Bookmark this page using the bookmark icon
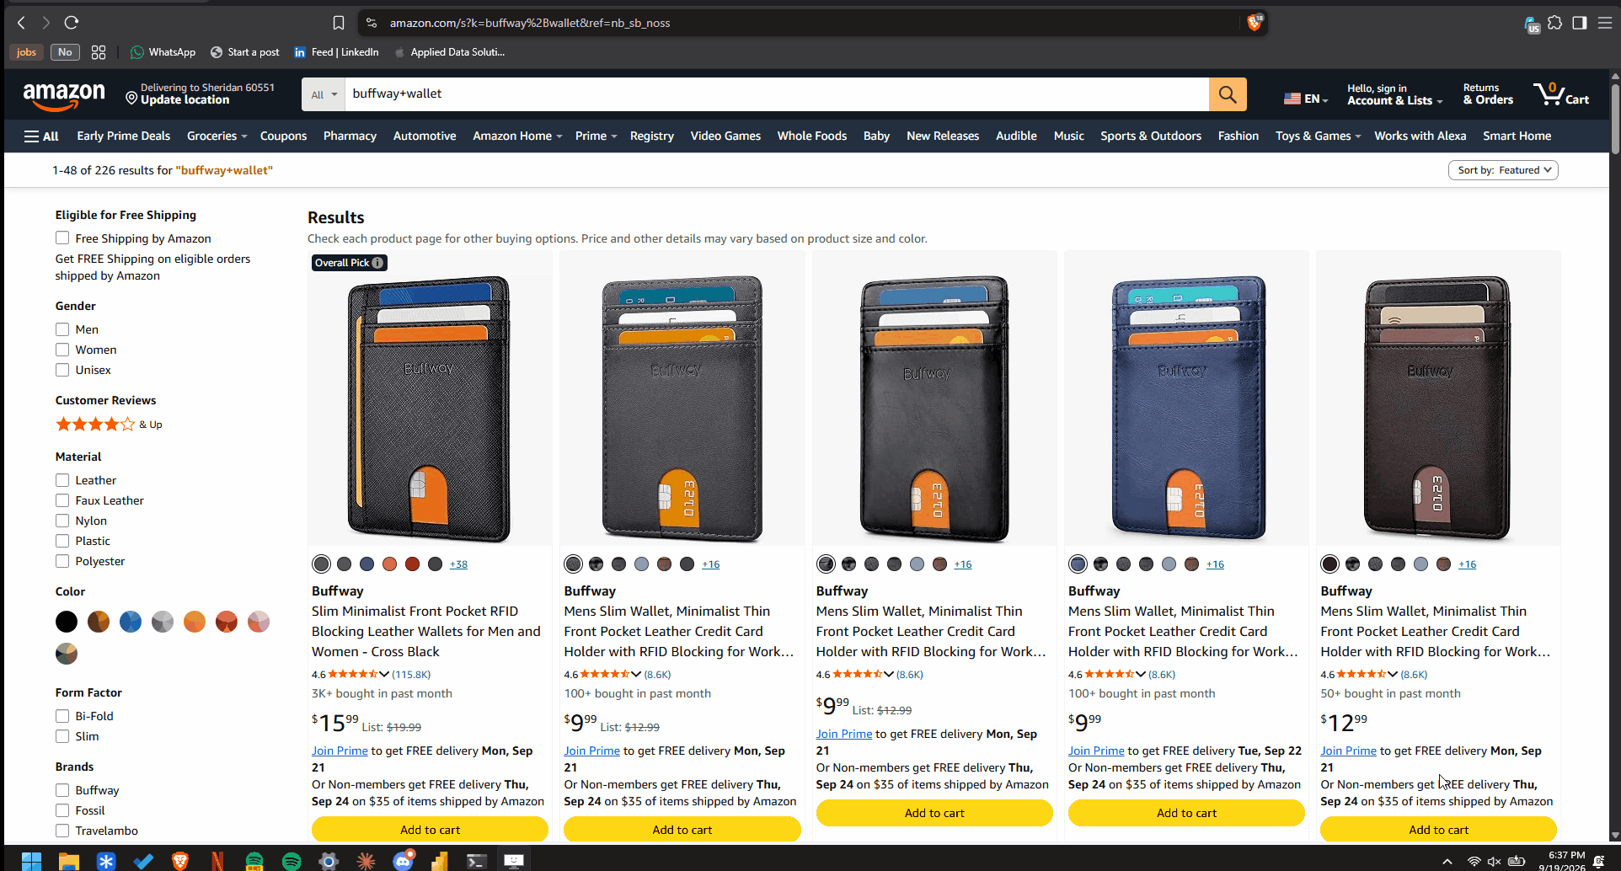Viewport: 1621px width, 871px height. click(339, 23)
